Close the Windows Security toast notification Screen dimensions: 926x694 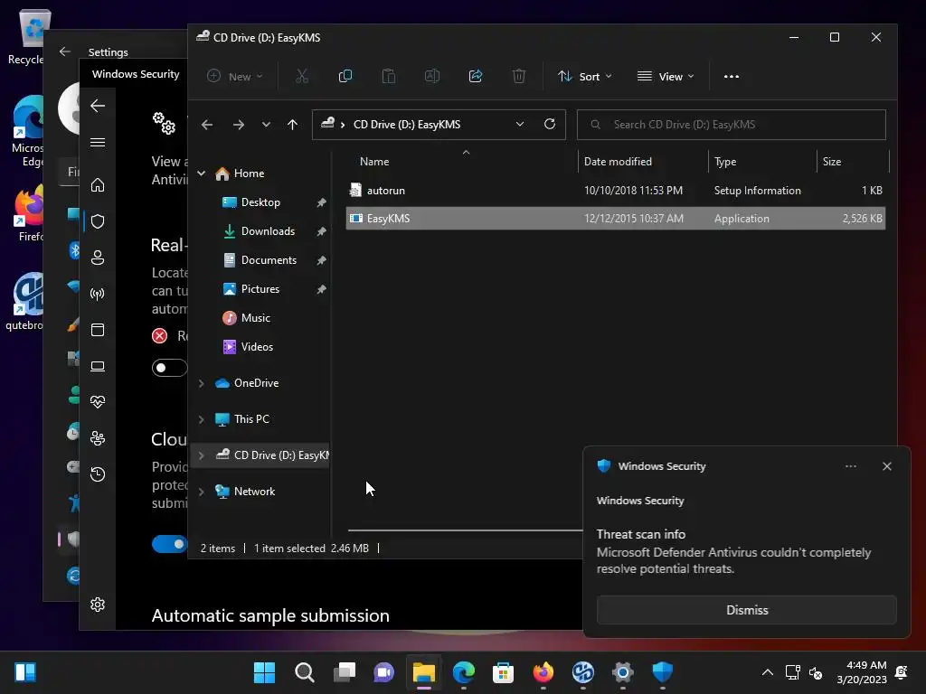pos(886,466)
